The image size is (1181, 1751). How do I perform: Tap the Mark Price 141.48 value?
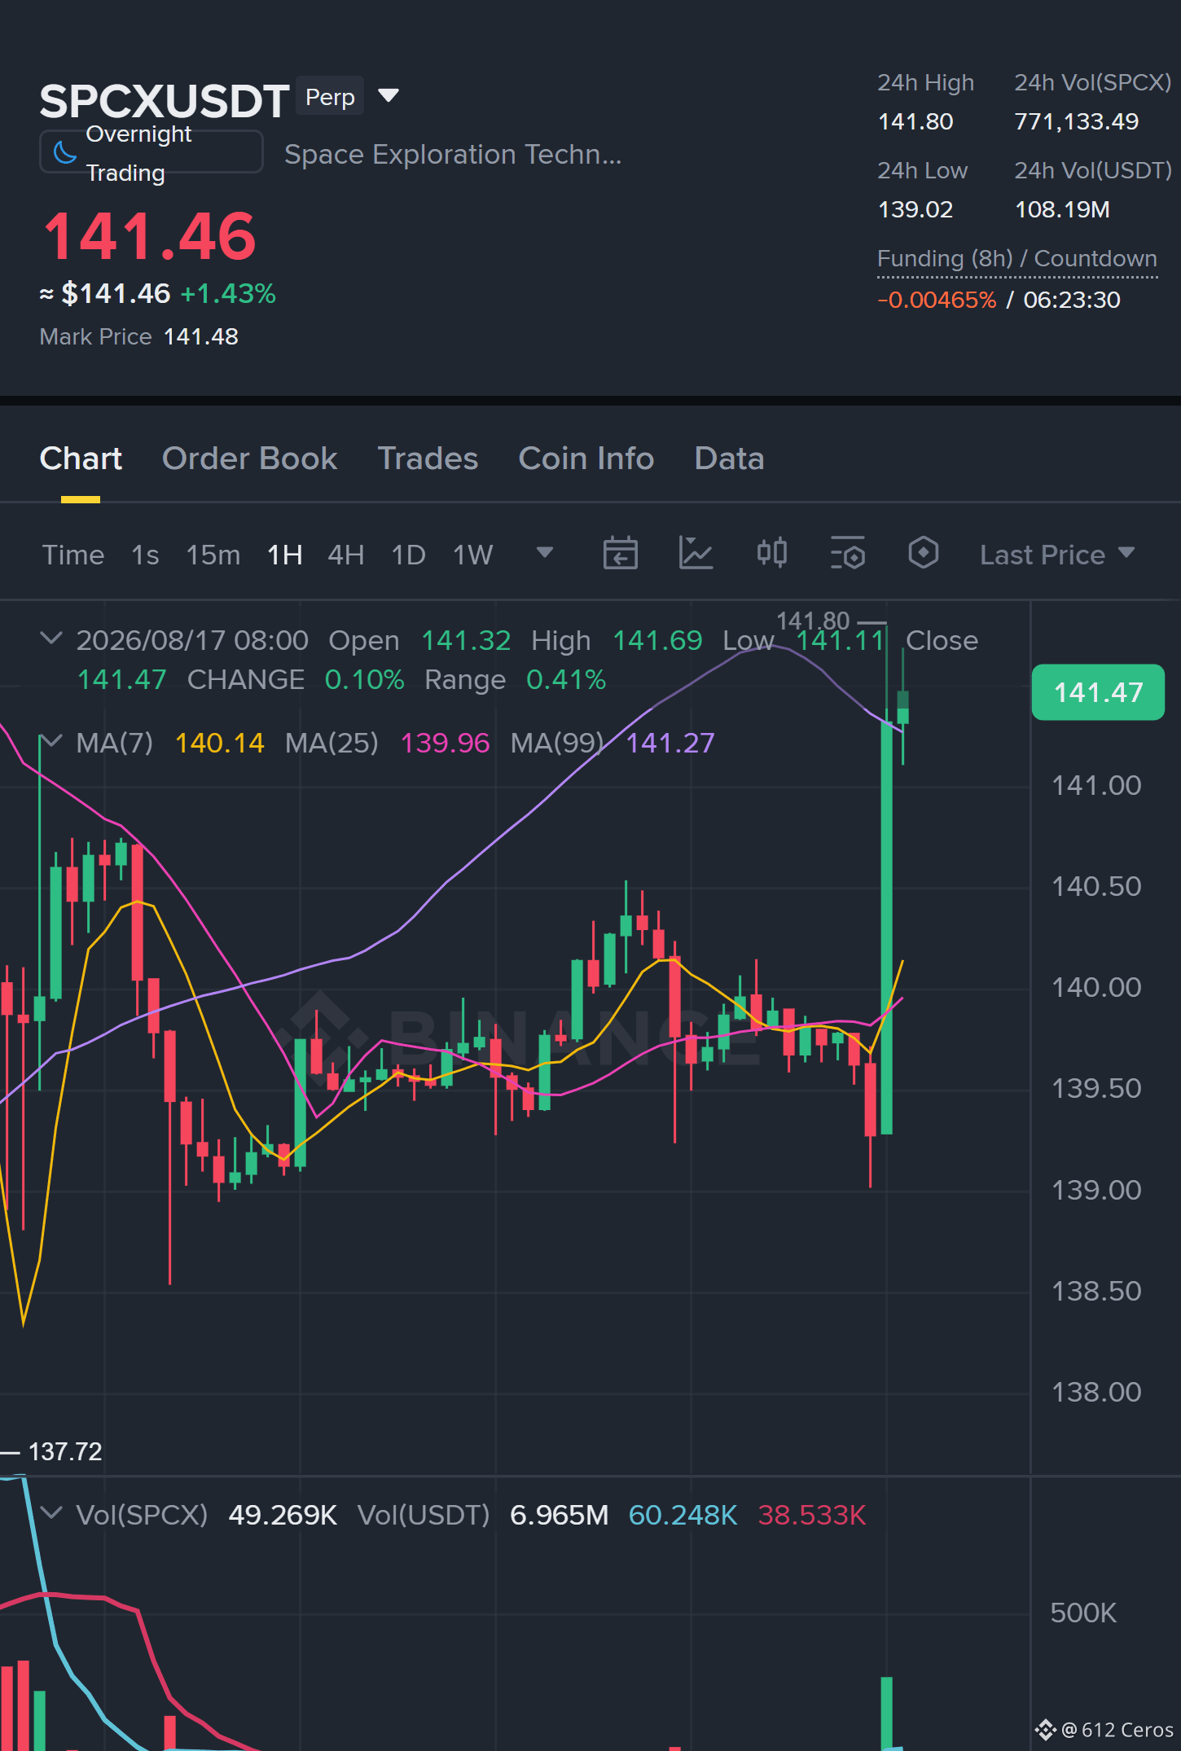200,336
